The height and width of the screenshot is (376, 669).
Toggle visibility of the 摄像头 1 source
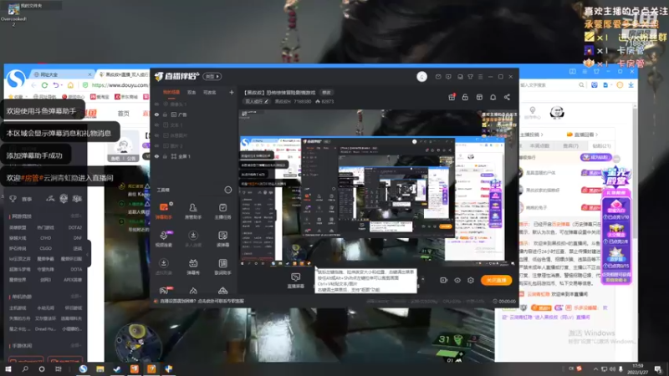point(156,104)
